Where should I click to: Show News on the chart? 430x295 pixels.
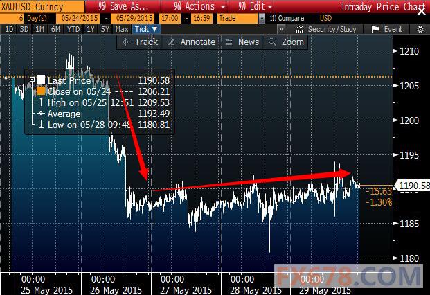[242, 42]
